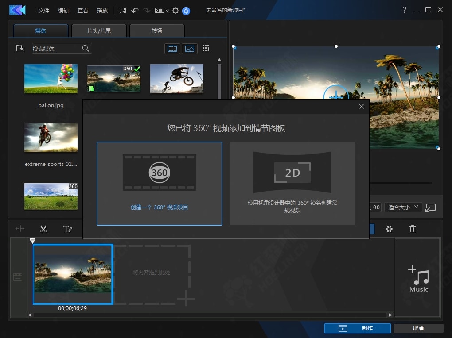Click the 00;00;06;29 clip duration
452x338 pixels.
click(x=72, y=308)
